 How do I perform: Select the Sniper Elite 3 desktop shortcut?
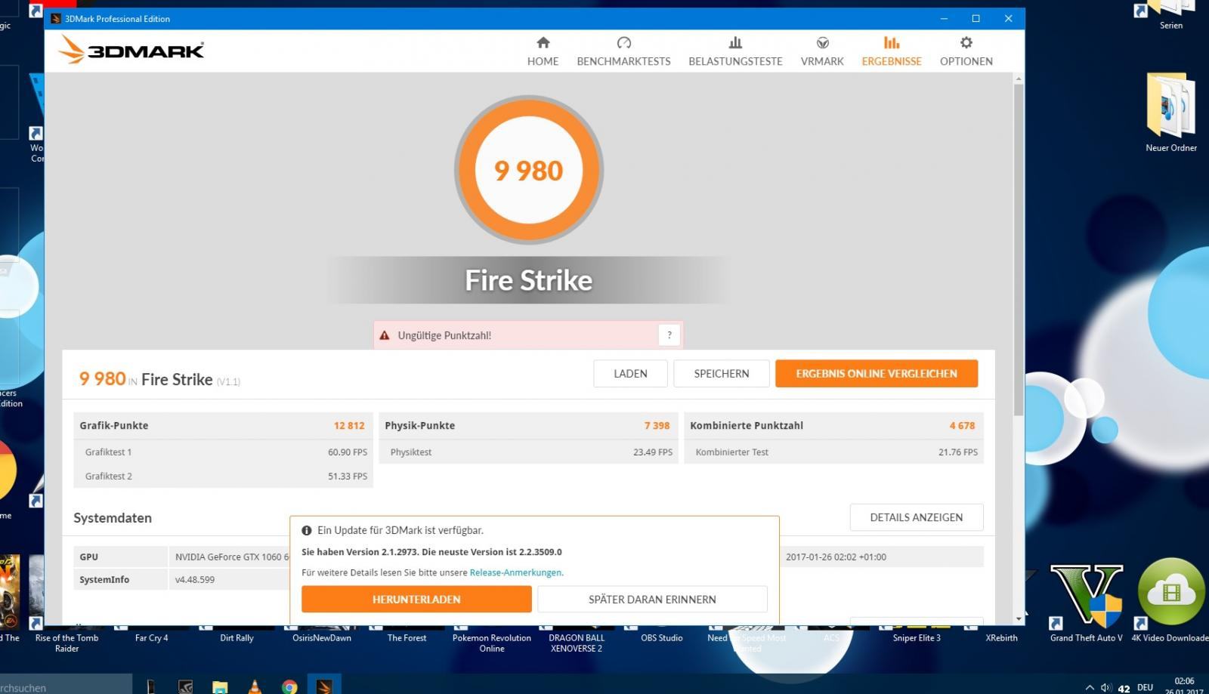point(917,638)
